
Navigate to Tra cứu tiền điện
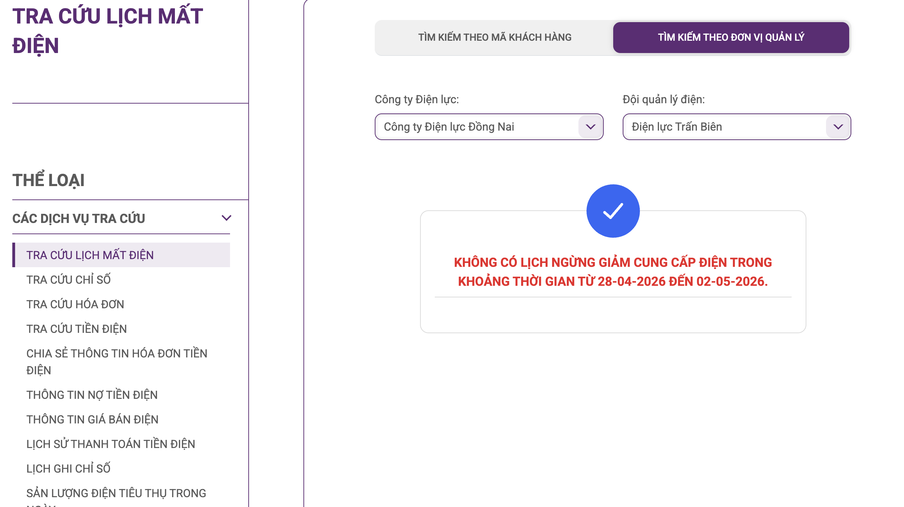pos(77,329)
